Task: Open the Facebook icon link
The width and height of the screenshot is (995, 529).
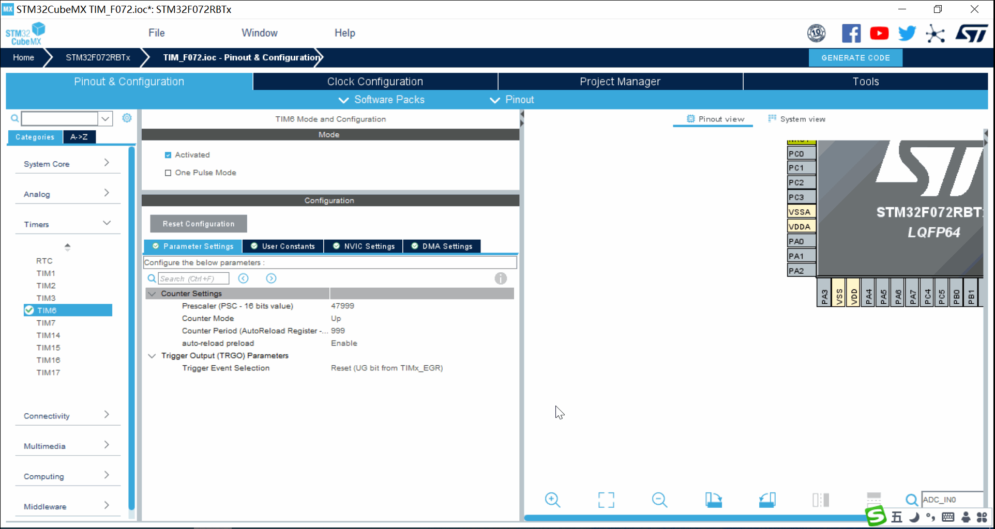Action: tap(851, 34)
